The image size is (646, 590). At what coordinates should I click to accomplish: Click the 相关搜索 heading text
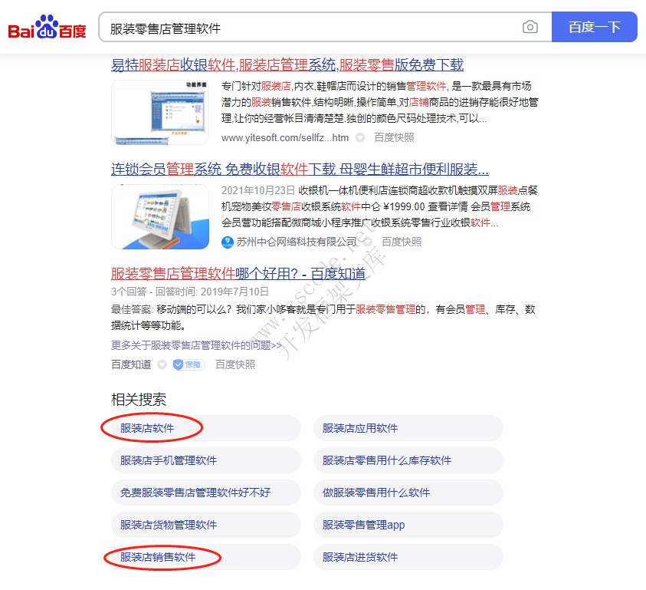click(139, 400)
